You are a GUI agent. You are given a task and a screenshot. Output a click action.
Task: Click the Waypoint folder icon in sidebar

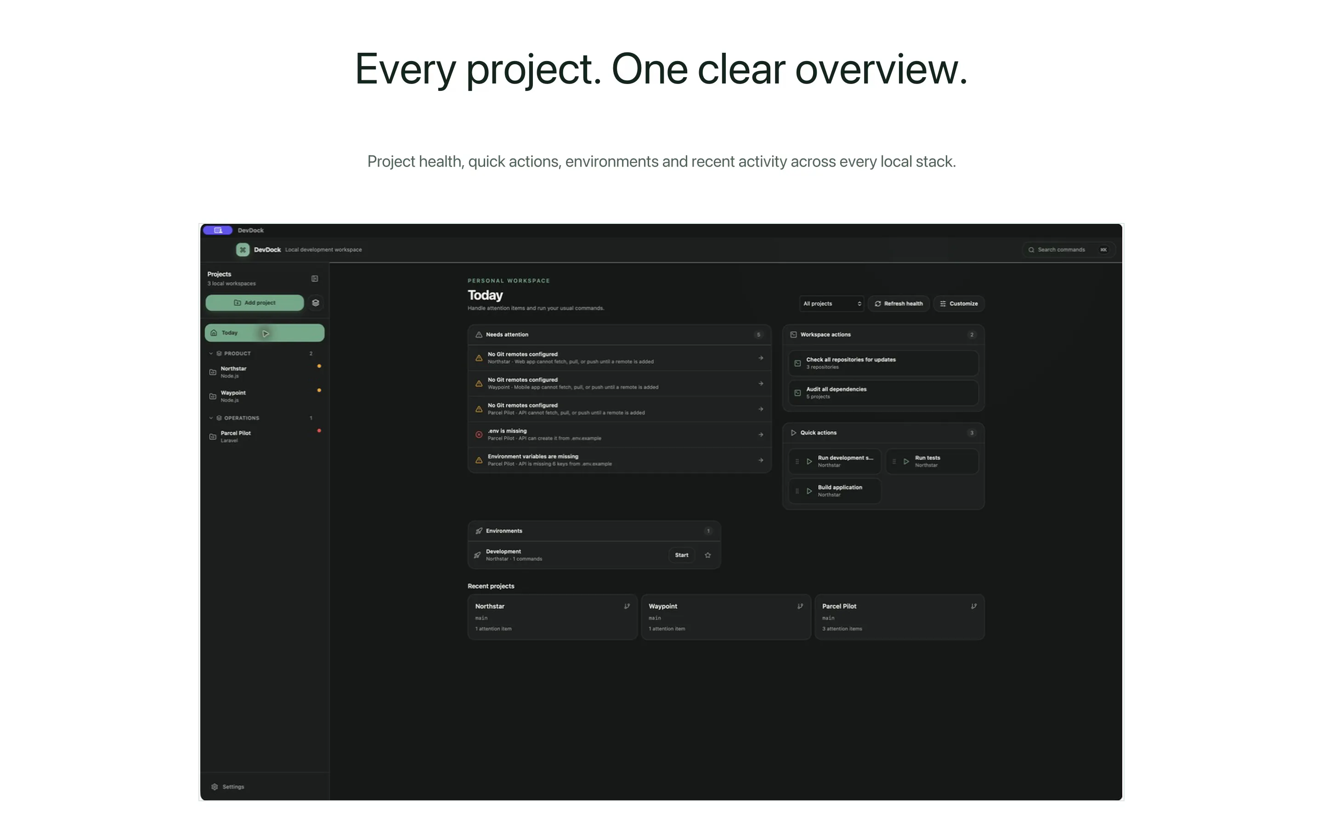[213, 396]
